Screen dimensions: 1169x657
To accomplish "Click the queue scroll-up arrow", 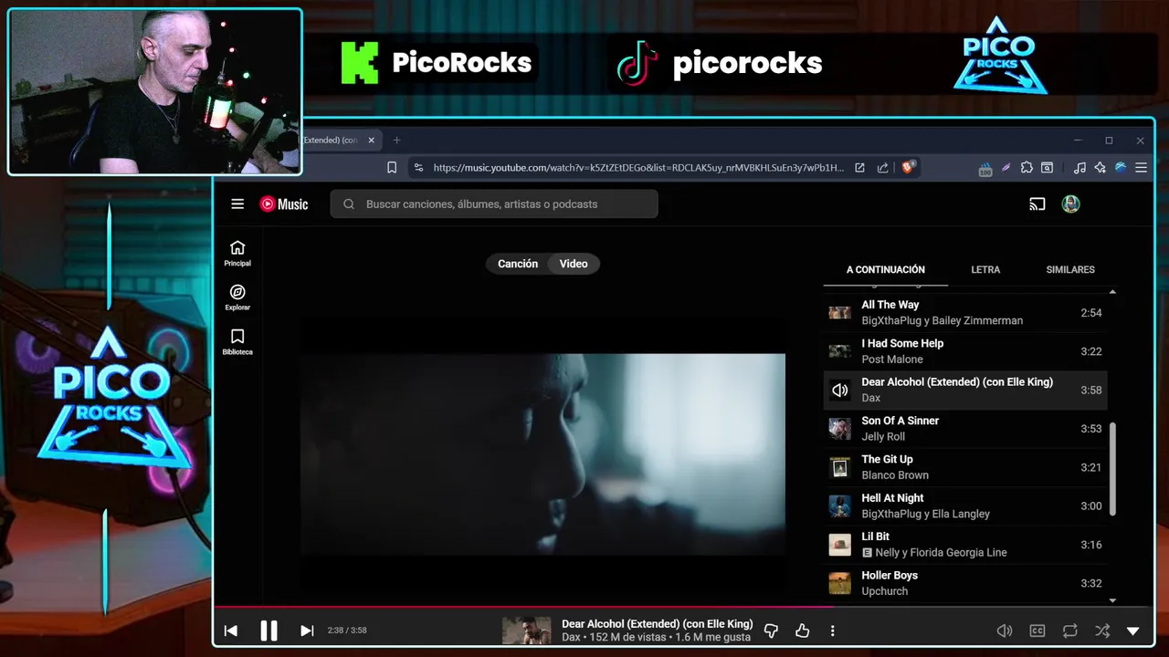I will coord(1112,292).
